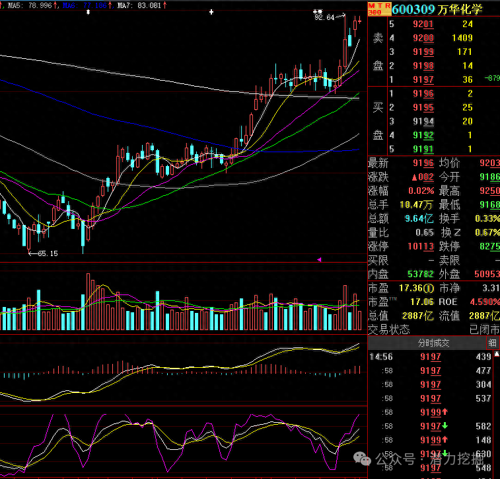Click the buy level 4 price 9192
Screen dimensions: 500x479
(423, 135)
